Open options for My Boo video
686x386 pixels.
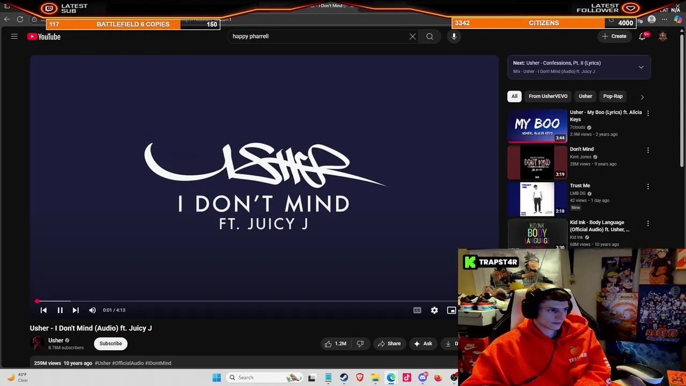click(648, 114)
